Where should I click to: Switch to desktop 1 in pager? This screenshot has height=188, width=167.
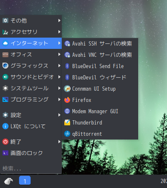[25, 180]
